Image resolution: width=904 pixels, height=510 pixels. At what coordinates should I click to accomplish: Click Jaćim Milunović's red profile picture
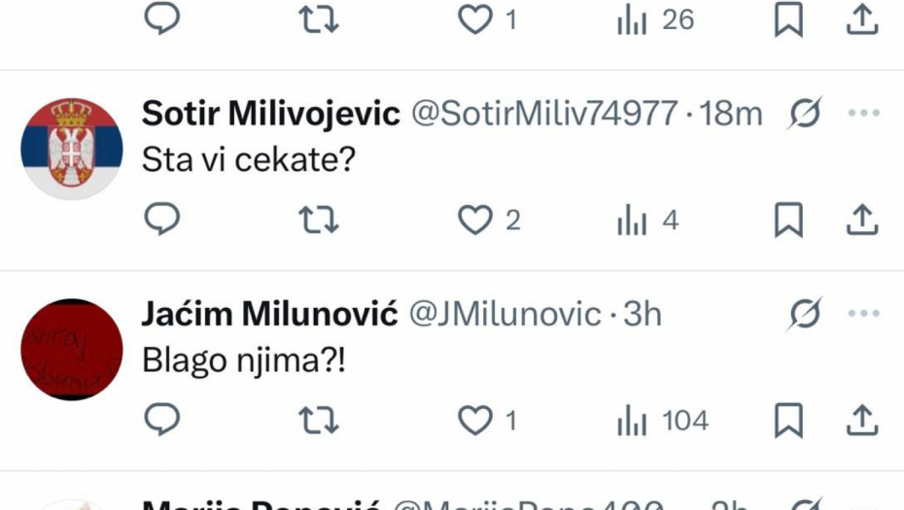click(72, 349)
